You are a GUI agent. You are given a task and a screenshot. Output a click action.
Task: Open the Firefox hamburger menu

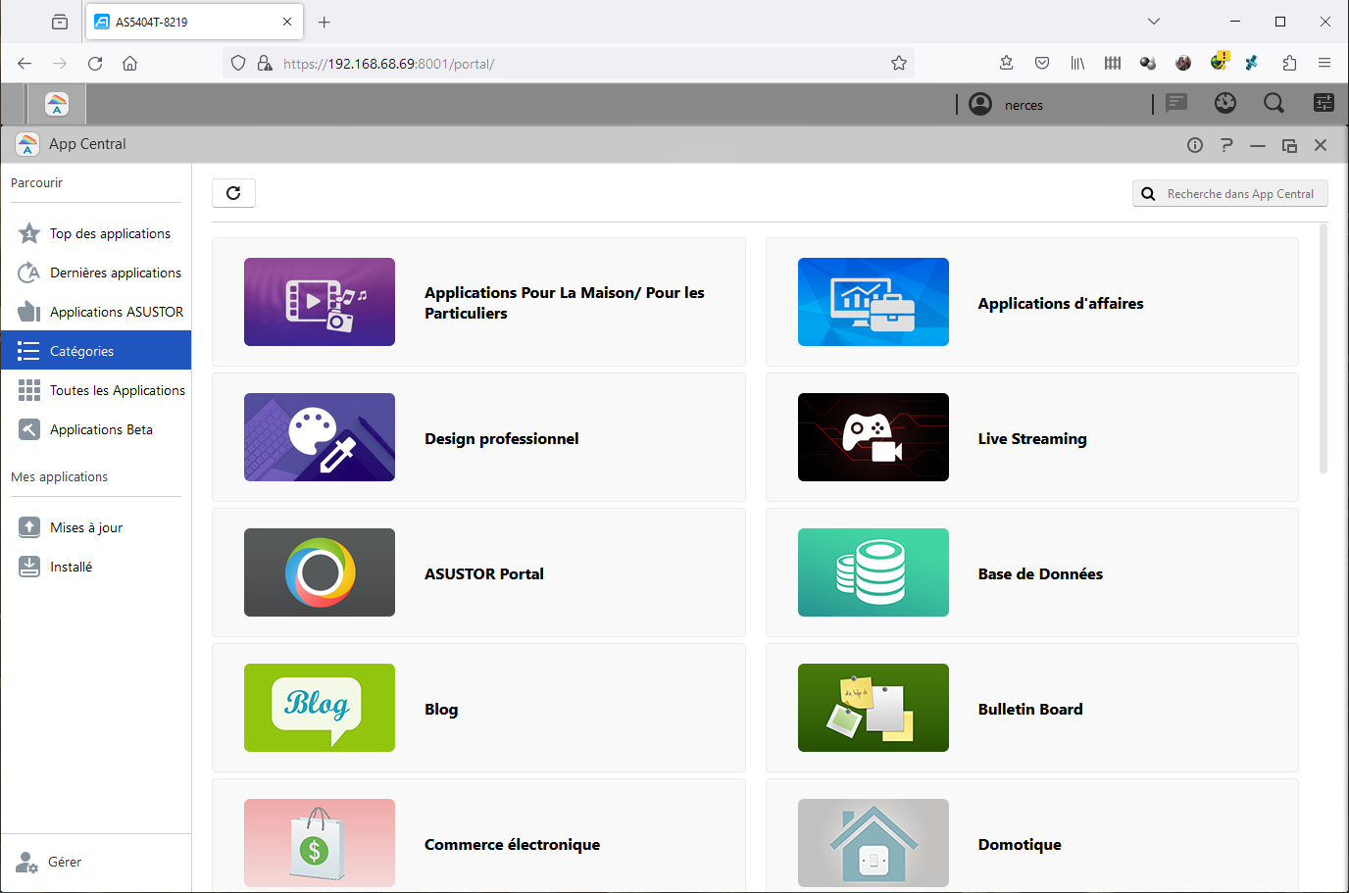(x=1324, y=64)
